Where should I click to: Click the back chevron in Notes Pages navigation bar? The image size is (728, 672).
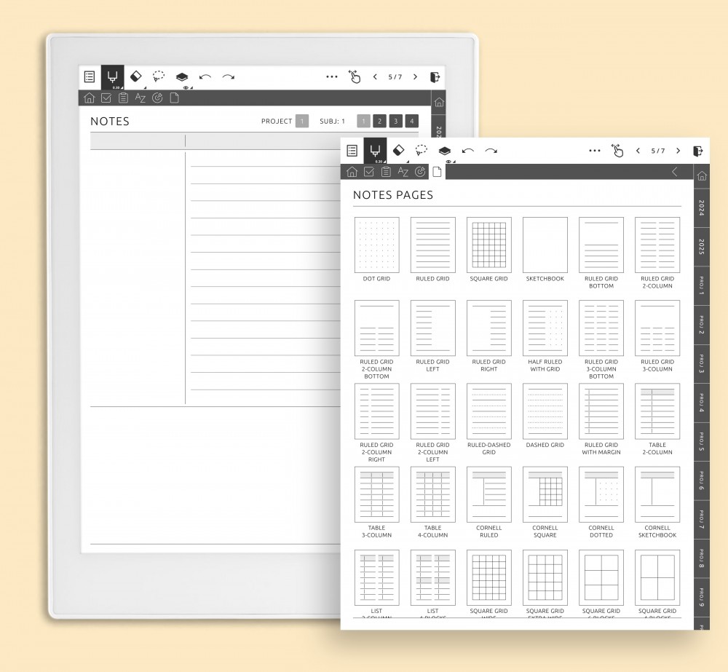[x=674, y=172]
